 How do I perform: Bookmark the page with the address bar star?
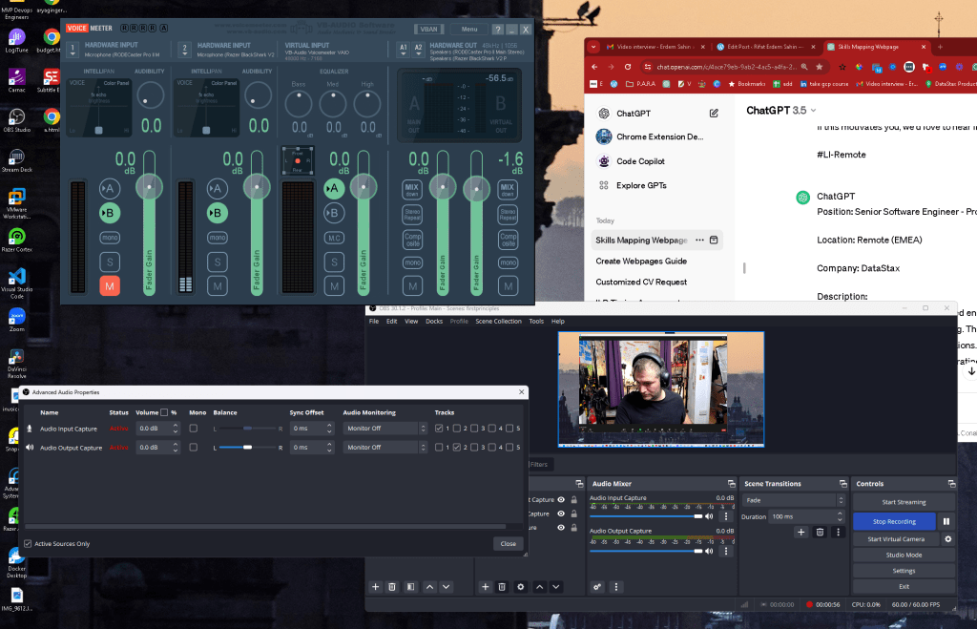[x=820, y=67]
